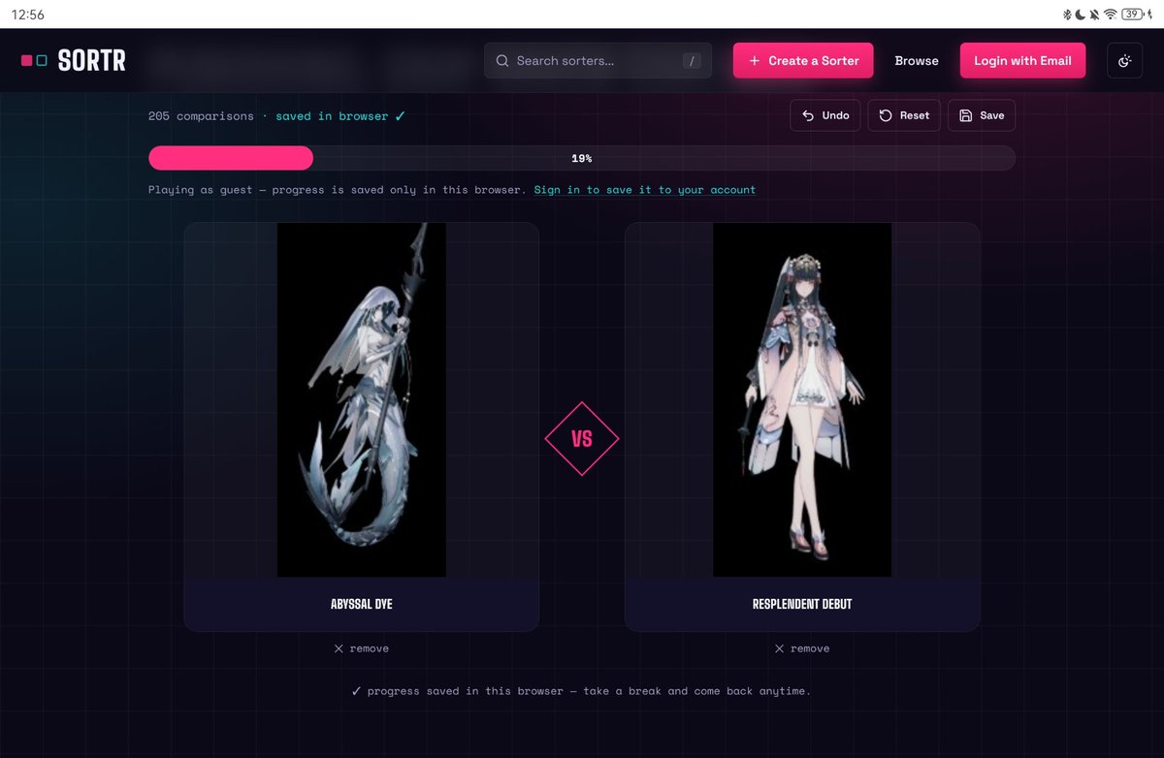The width and height of the screenshot is (1164, 758).
Task: Click the battery indicator in status bar
Action: [1133, 15]
